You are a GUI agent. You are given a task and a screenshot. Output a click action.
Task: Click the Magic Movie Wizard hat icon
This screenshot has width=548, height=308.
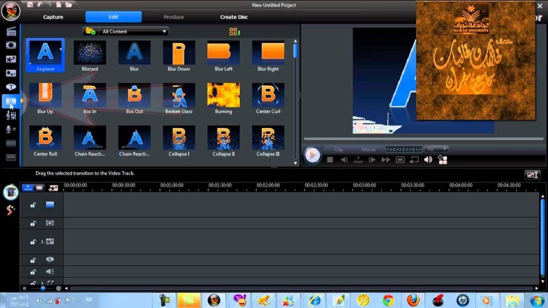11,192
